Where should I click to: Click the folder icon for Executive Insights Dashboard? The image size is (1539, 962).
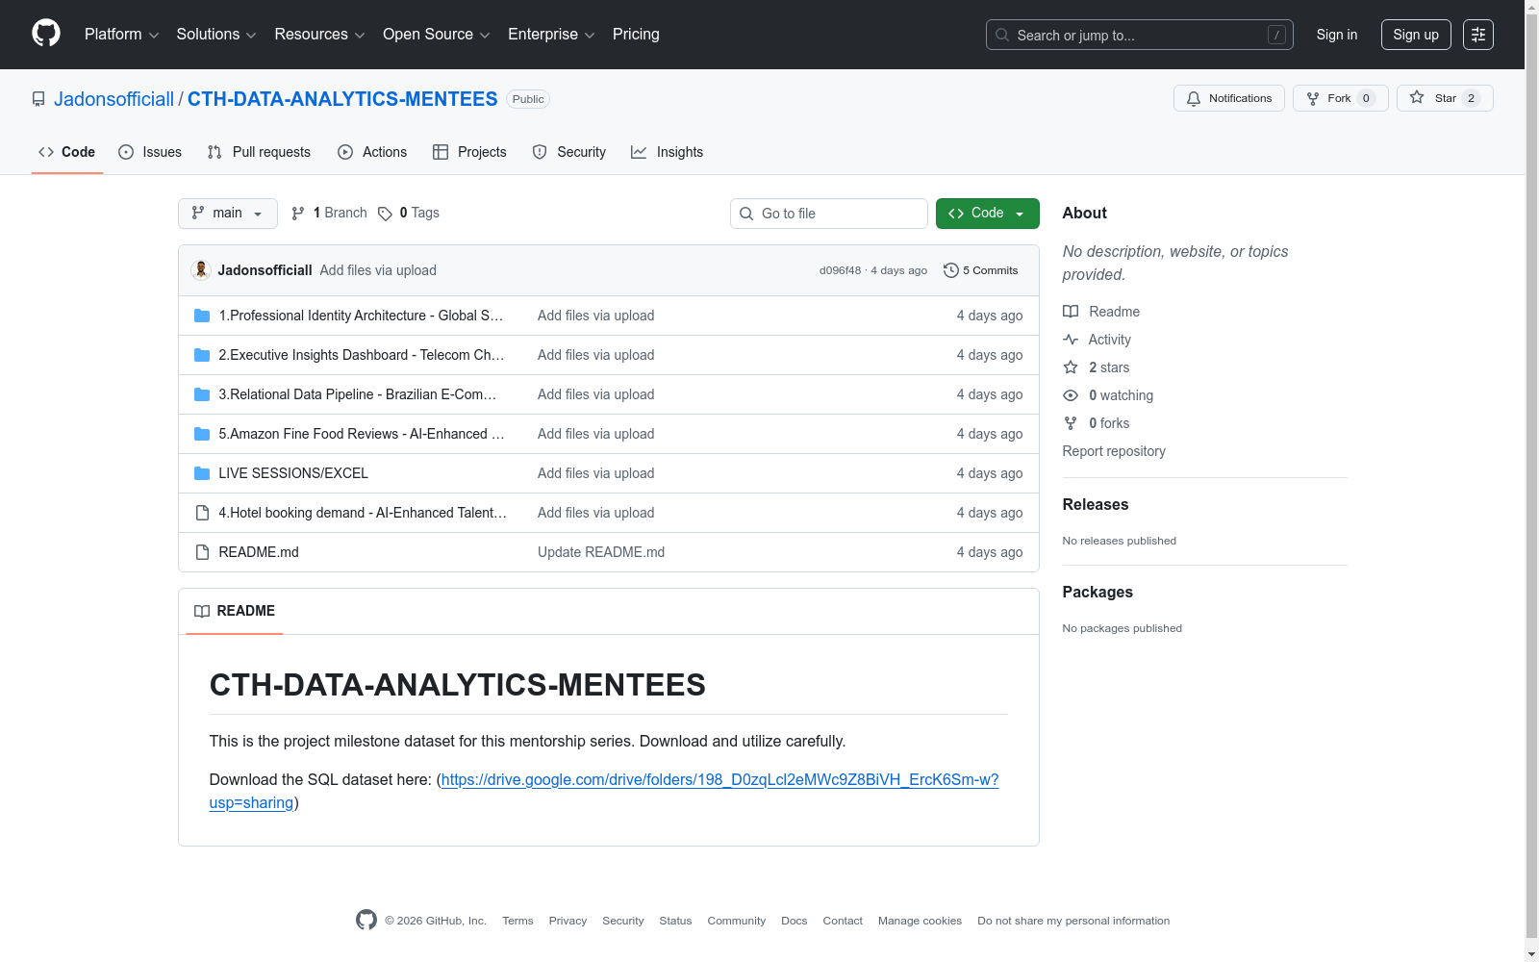point(202,355)
